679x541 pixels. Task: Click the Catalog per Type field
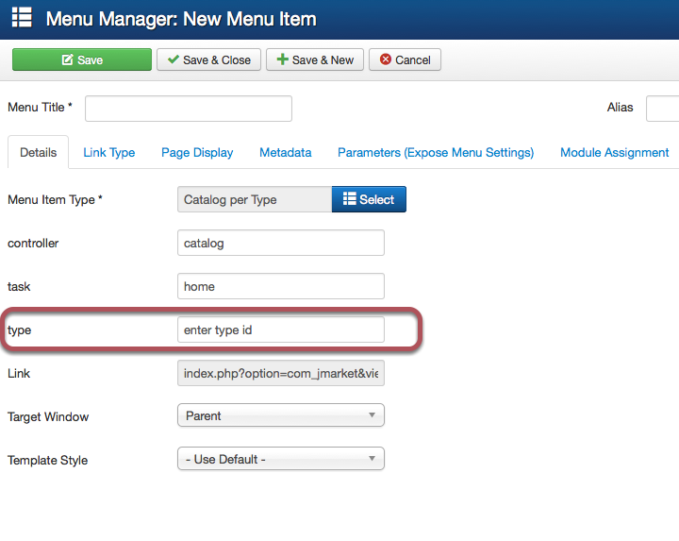tap(255, 199)
